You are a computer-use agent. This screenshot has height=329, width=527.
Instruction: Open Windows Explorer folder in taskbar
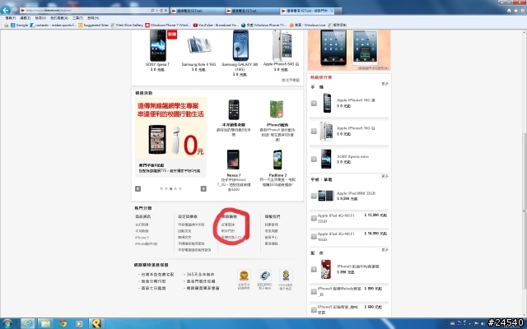[x=45, y=323]
